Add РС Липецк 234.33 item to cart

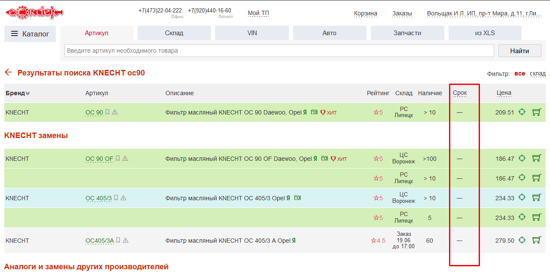click(x=536, y=217)
